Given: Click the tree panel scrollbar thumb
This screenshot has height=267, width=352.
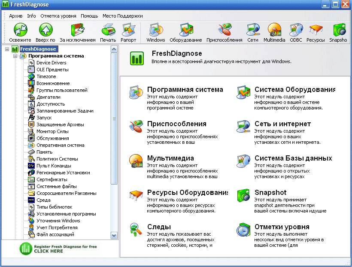Looking at the screenshot, I should click(x=114, y=118).
